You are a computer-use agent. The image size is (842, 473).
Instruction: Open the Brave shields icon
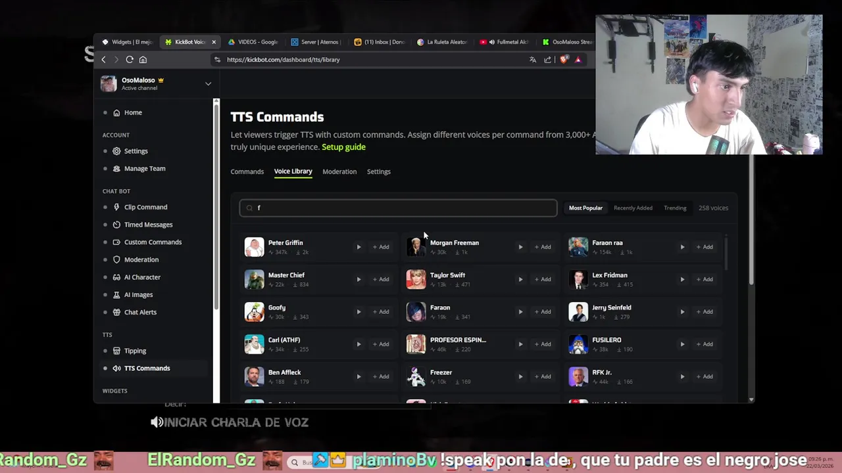pos(563,60)
